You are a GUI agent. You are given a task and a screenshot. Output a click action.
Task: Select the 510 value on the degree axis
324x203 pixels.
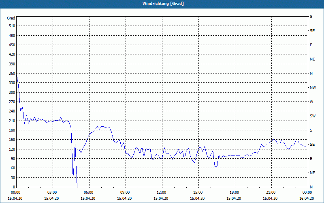click(12, 26)
